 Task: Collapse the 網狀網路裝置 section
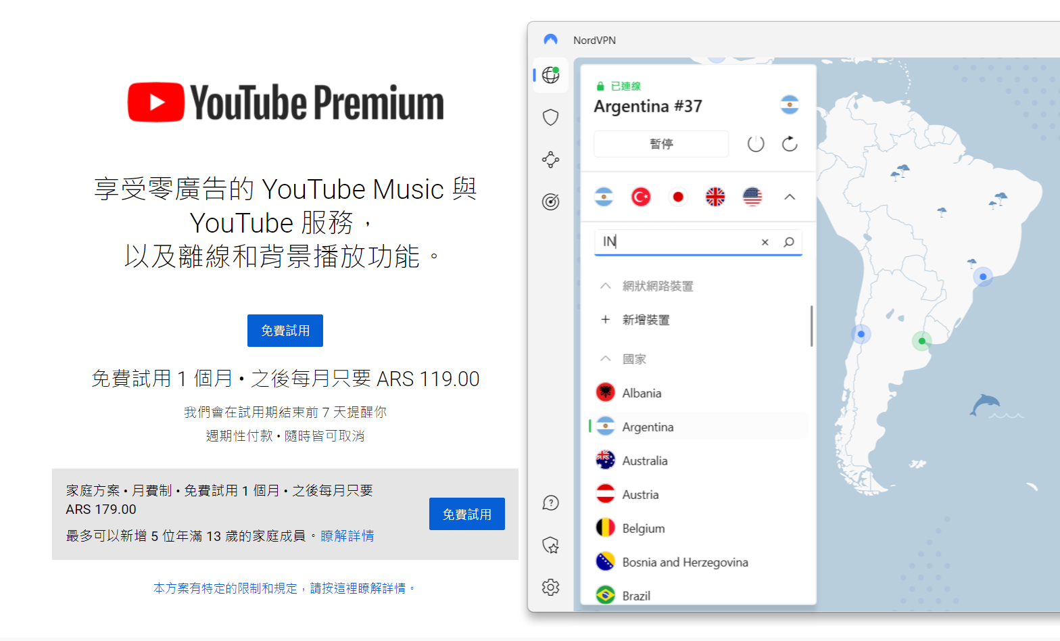tap(606, 286)
